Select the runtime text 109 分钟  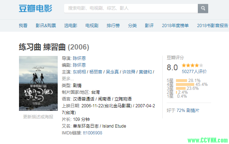[x=81, y=119]
